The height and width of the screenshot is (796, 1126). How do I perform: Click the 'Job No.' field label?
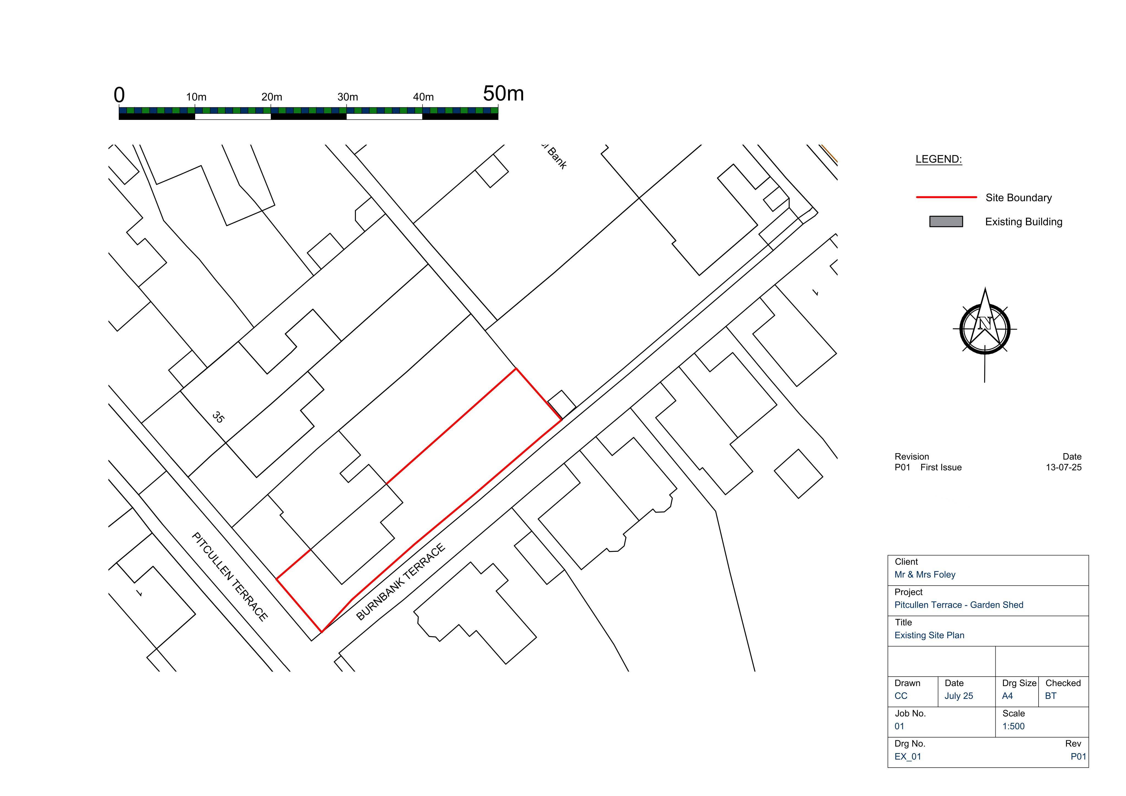tap(910, 714)
